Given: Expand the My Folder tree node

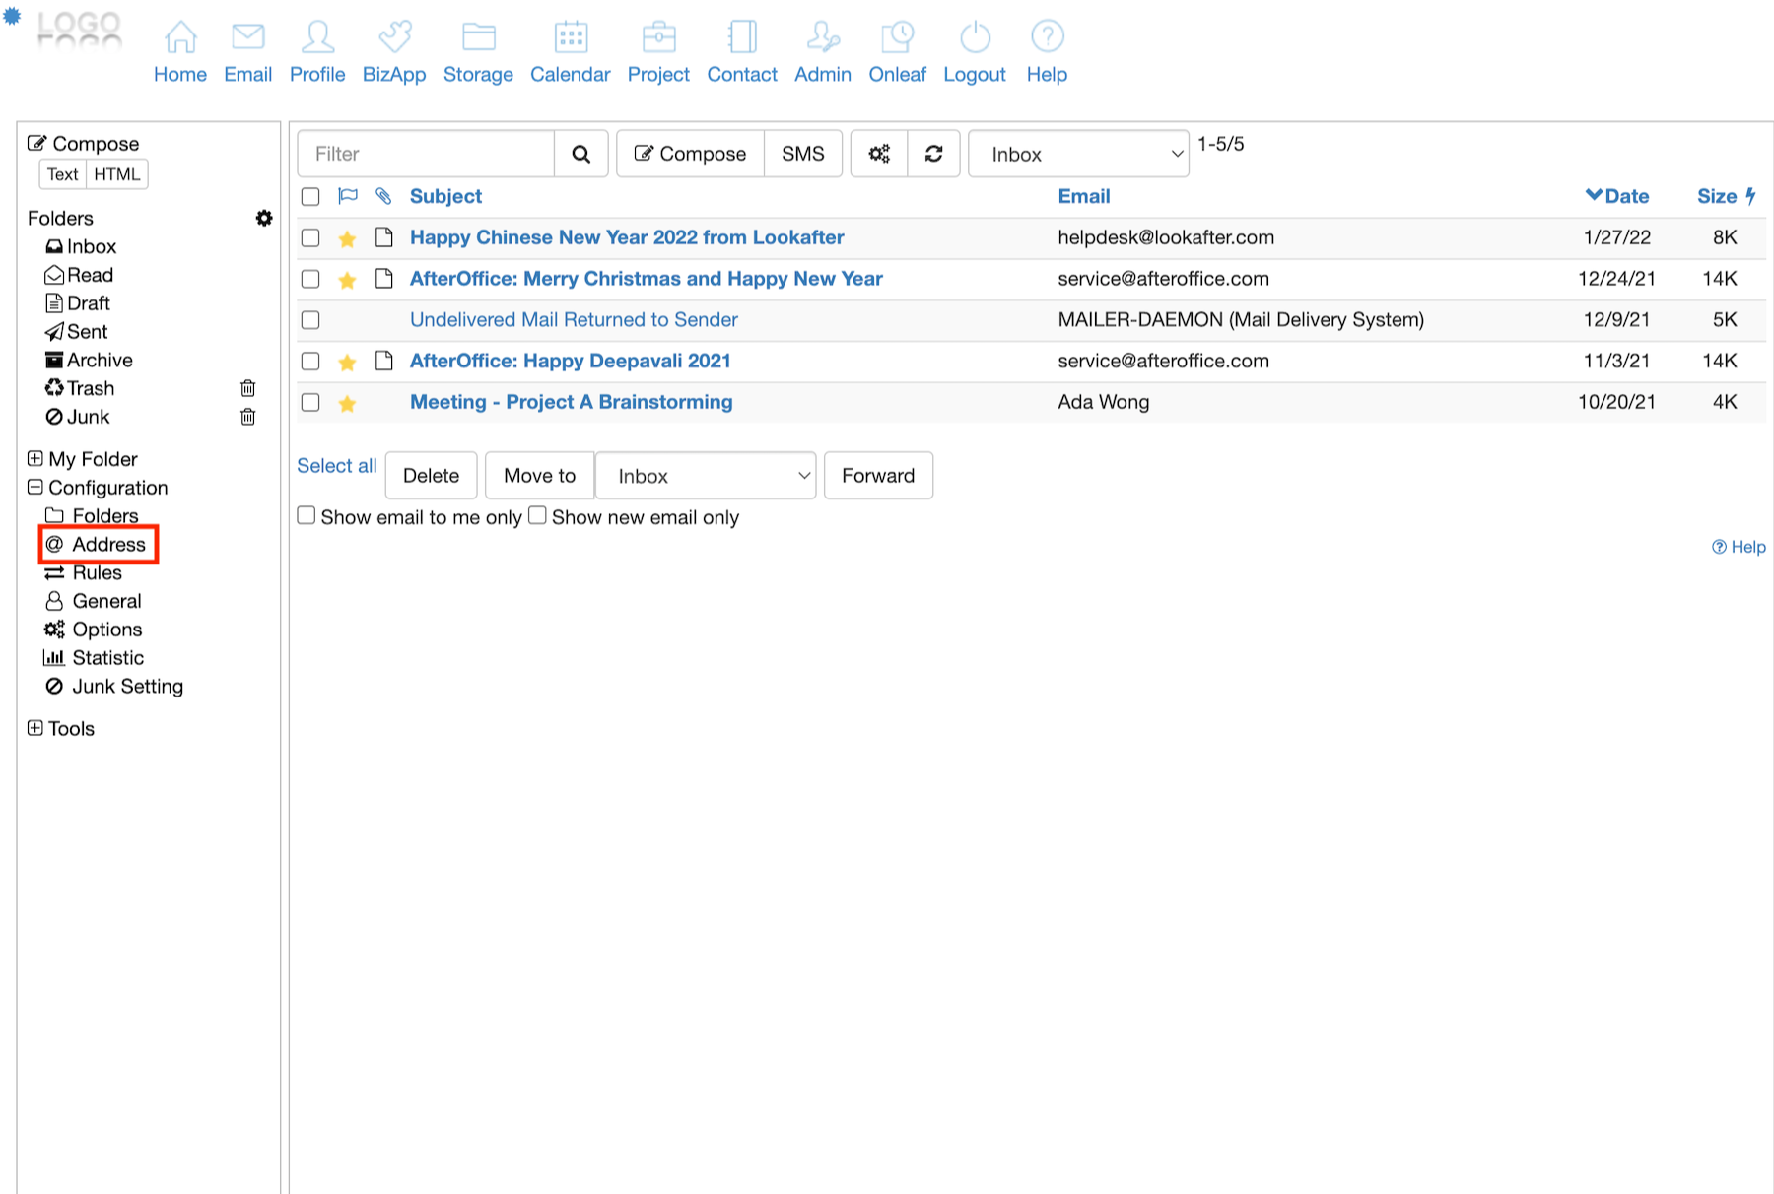Looking at the screenshot, I should pos(35,459).
